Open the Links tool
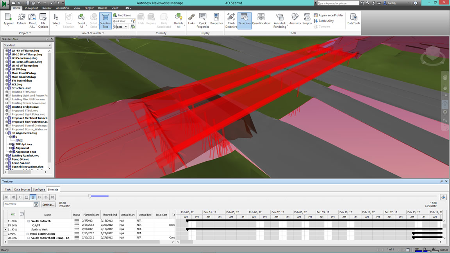 (x=191, y=20)
